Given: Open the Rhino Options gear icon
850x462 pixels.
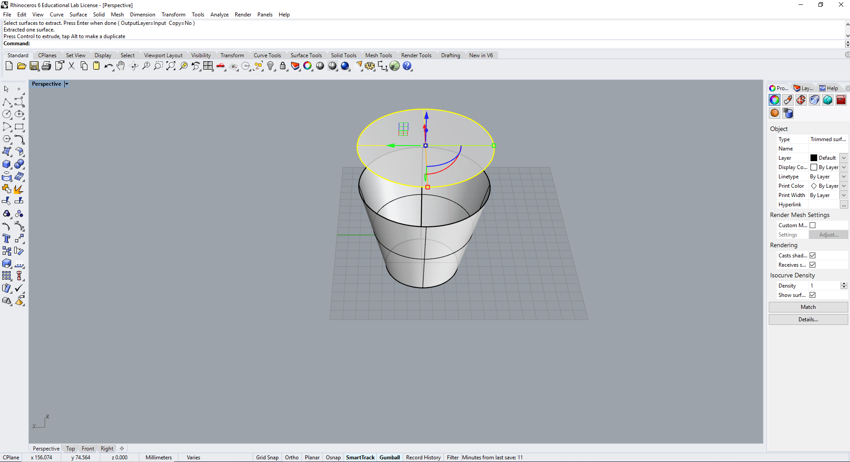Looking at the screenshot, I should tap(370, 66).
